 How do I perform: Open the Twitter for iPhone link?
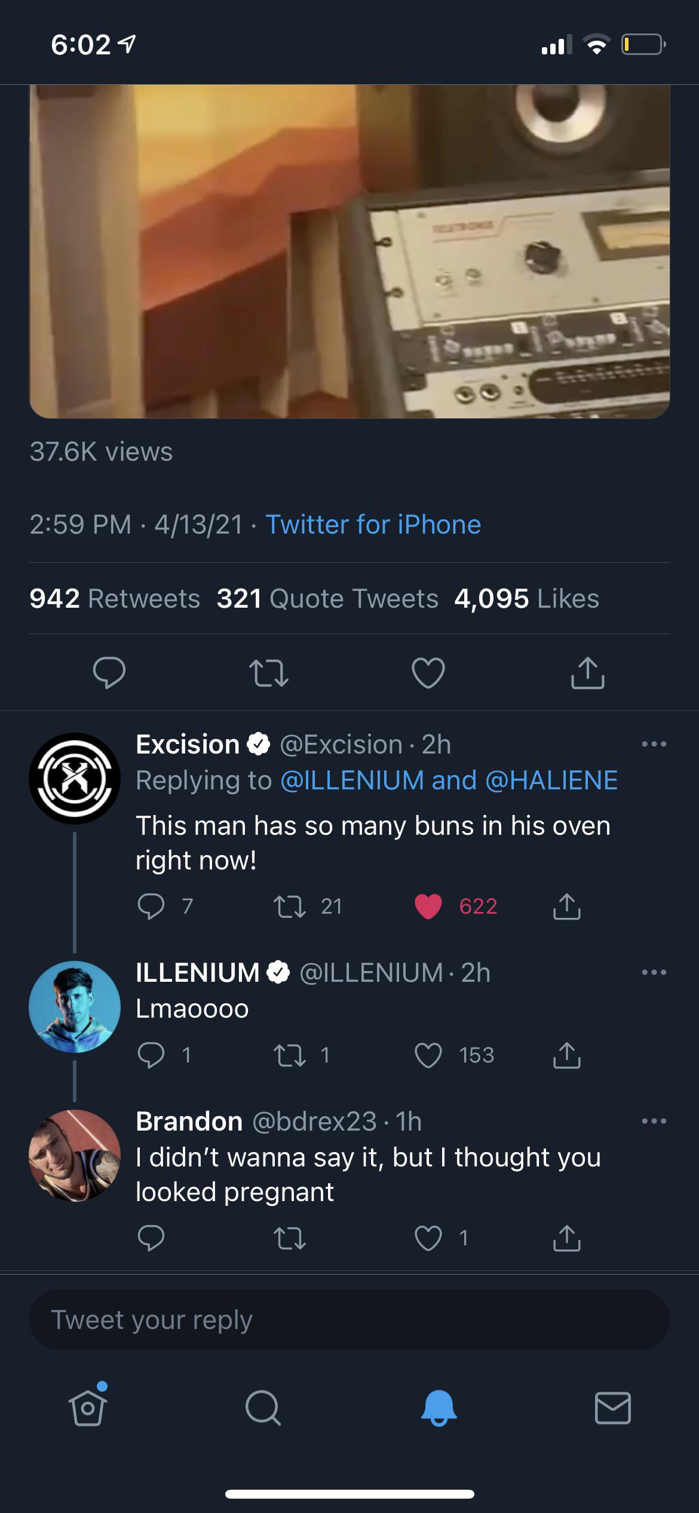coord(373,525)
